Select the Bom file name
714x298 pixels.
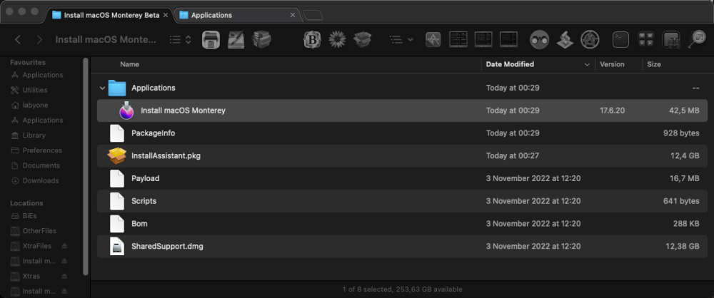click(139, 223)
